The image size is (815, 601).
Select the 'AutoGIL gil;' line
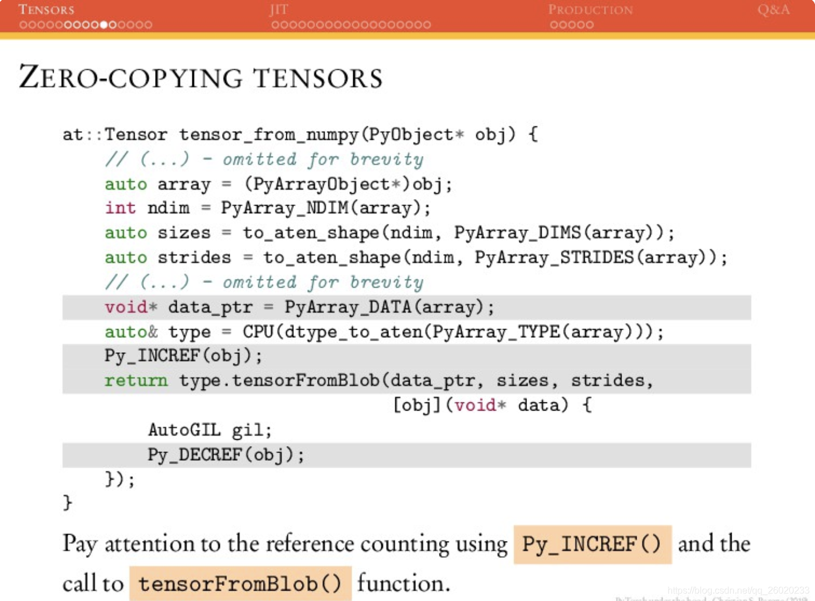[x=210, y=430]
